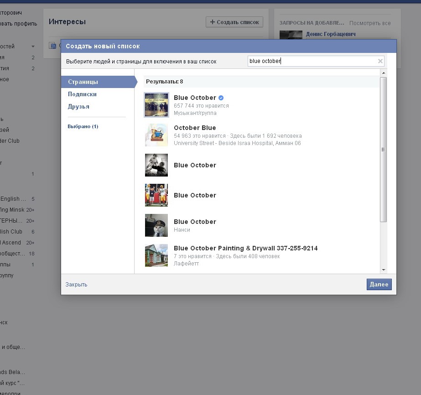
Task: Open Посмотреть все friend requests
Action: pos(370,23)
